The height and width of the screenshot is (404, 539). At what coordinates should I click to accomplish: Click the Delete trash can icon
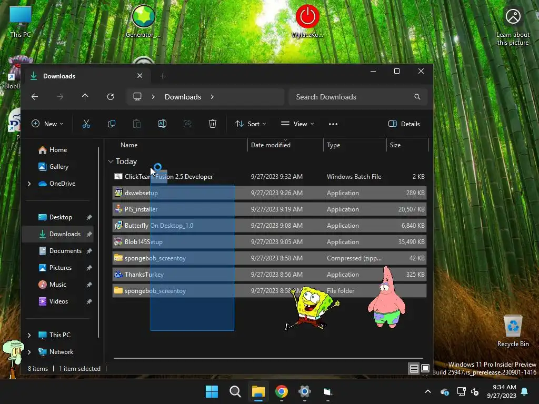pyautogui.click(x=213, y=124)
